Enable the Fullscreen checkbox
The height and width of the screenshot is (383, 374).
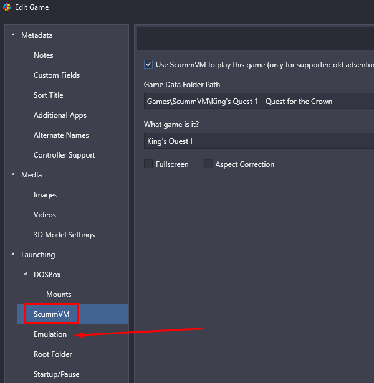(148, 164)
